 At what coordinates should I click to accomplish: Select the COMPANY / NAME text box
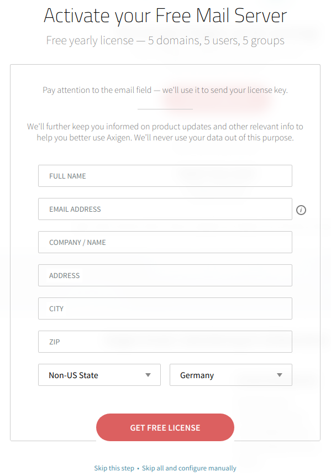(165, 242)
